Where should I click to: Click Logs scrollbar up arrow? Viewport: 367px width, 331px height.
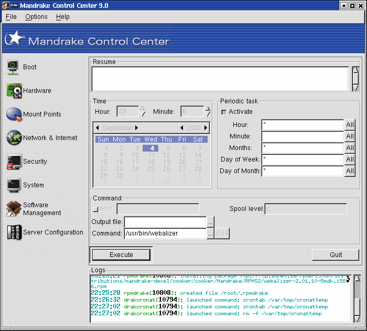(357, 279)
